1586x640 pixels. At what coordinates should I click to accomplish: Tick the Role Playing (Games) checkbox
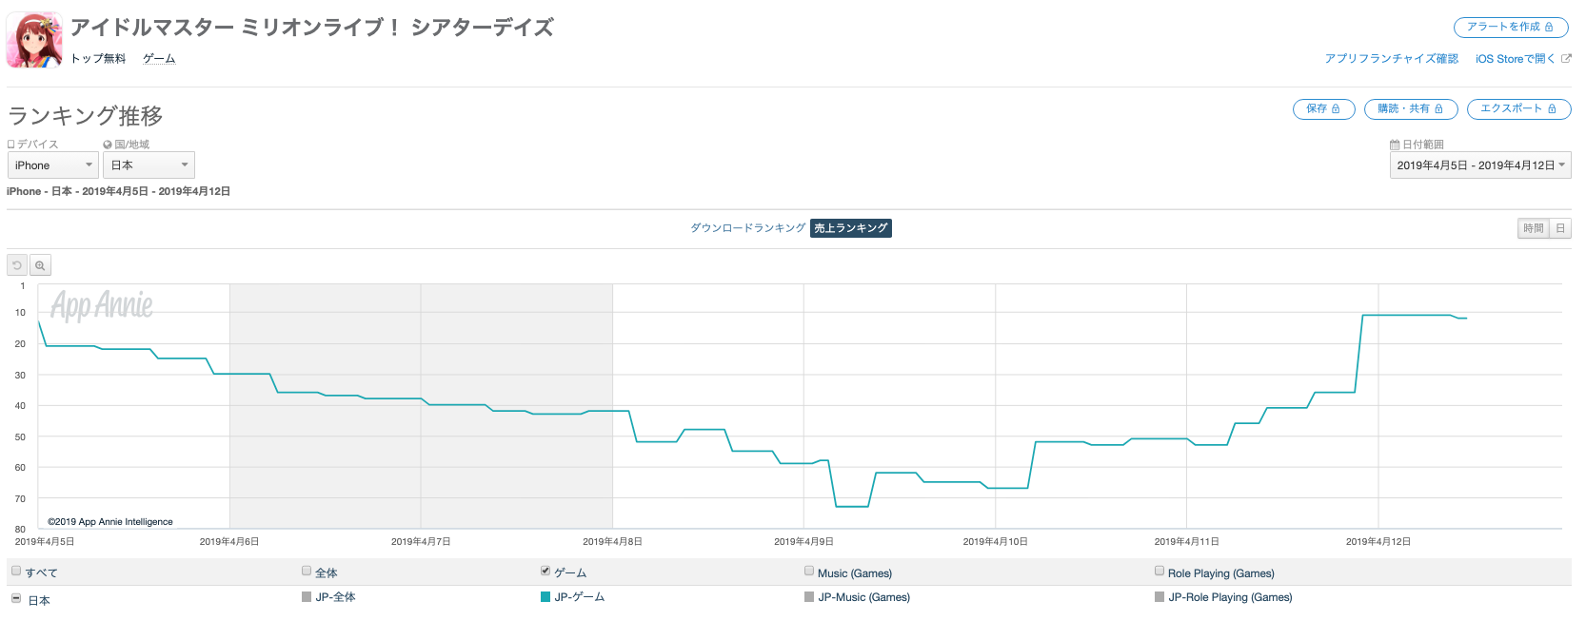click(1160, 572)
